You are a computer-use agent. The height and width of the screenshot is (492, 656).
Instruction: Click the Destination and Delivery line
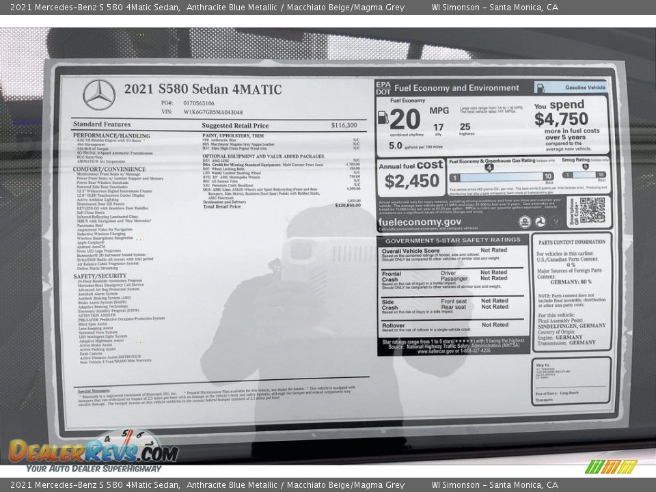[x=224, y=202]
